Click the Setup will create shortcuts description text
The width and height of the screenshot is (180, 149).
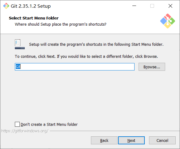point(96,45)
